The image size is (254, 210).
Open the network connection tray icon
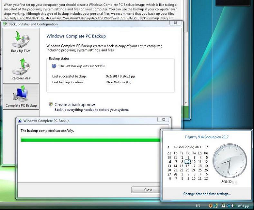point(228,205)
